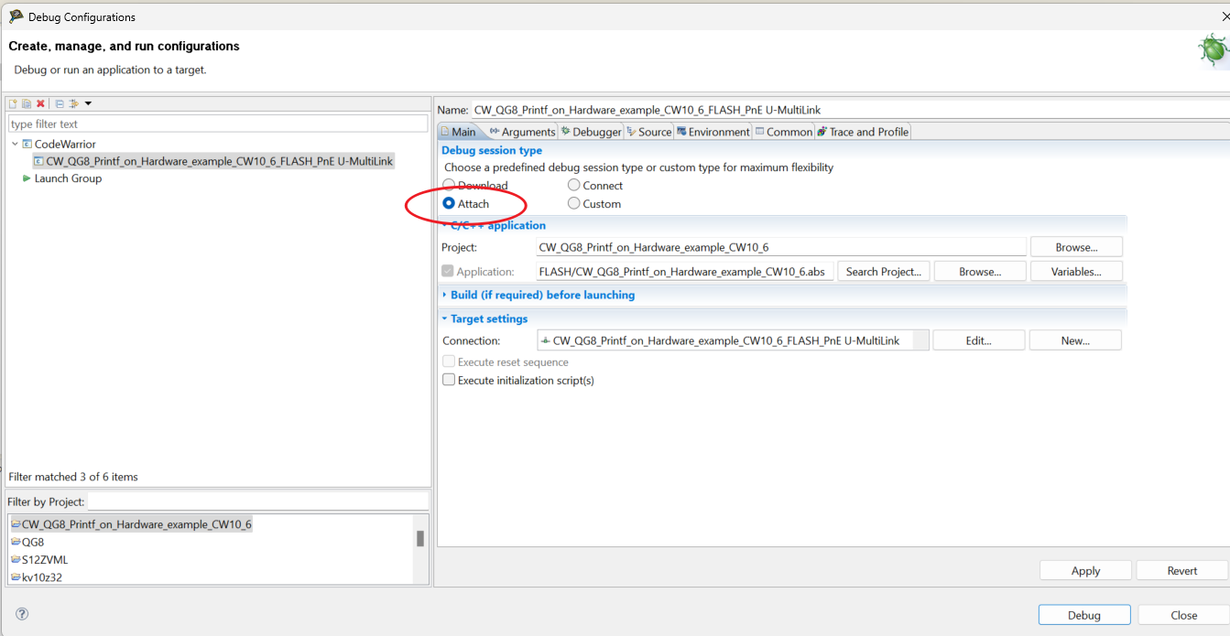1230x636 pixels.
Task: Click Edit... button for Connection
Action: coord(979,340)
